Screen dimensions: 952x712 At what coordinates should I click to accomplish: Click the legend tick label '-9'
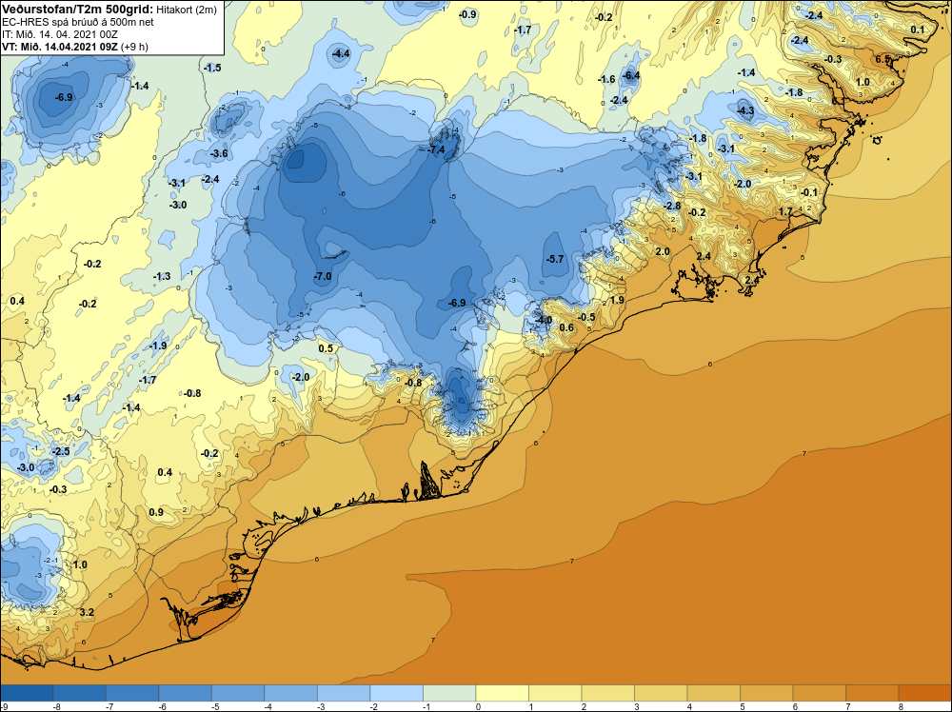[4, 706]
